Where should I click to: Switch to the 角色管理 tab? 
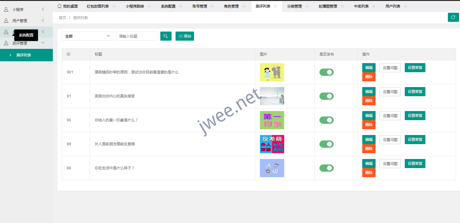tap(231, 6)
